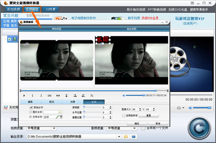The image size is (216, 143).
Task: Open PPT转换视频 in top menu
Action: click(x=157, y=10)
